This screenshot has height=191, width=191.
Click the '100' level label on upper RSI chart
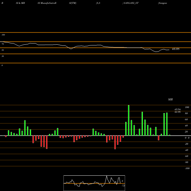(3, 35)
